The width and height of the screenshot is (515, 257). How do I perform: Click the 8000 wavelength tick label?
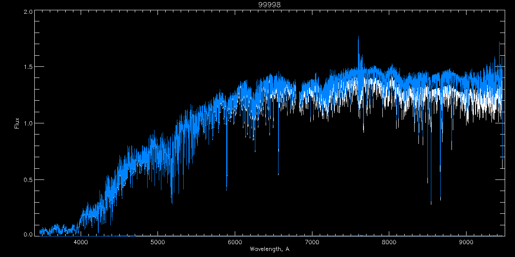389,242
